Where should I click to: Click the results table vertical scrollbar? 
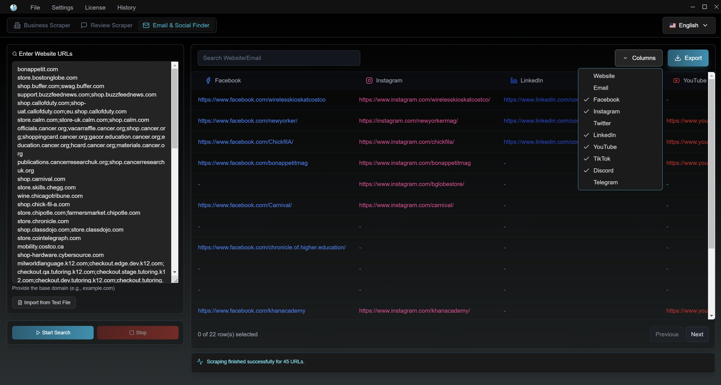tap(711, 163)
